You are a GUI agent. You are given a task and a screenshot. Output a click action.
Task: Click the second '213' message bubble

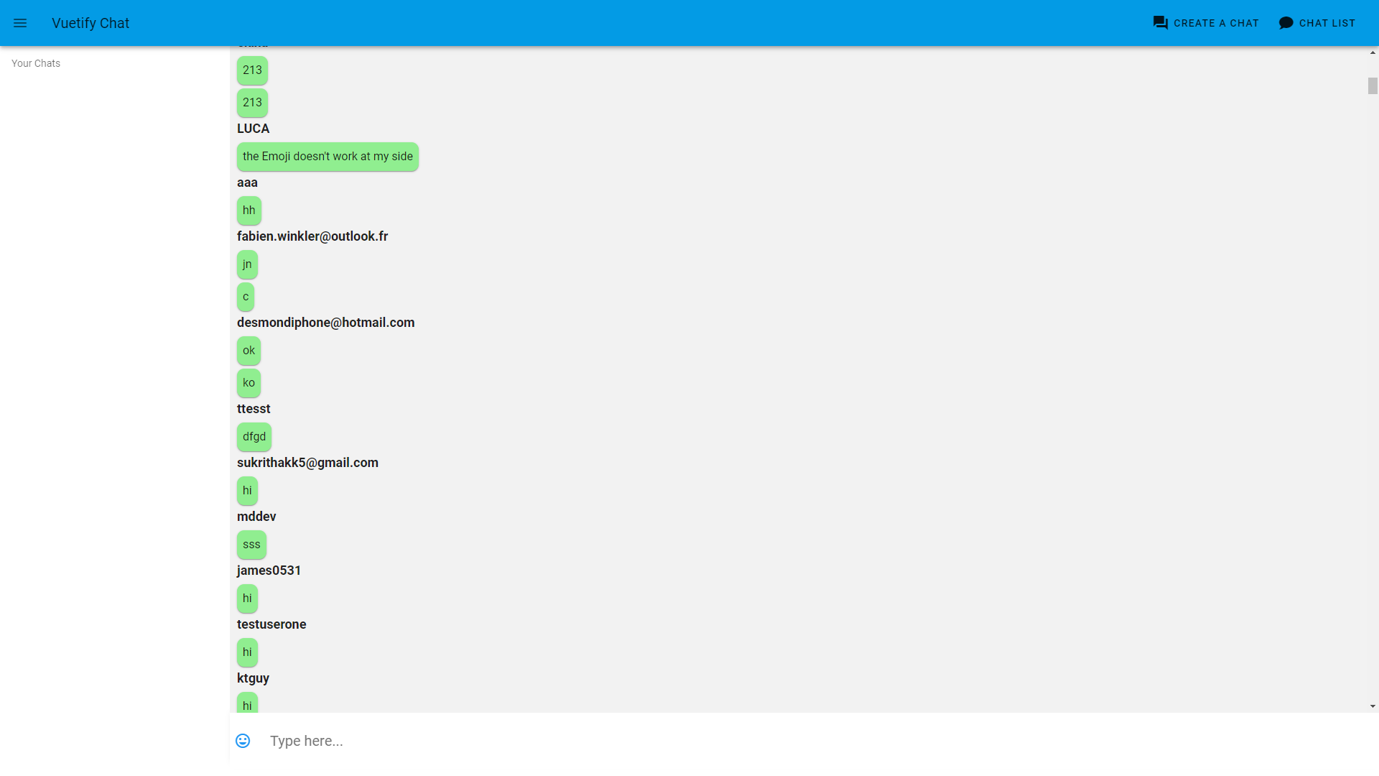[252, 103]
